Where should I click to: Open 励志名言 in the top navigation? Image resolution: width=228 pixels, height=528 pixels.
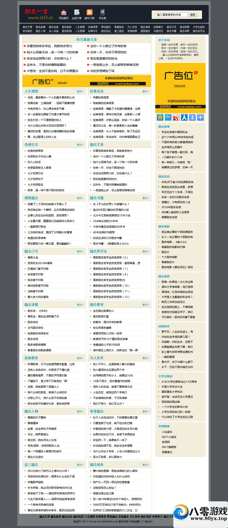coord(54,27)
